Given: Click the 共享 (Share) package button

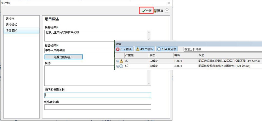Looking at the screenshot, I should (x=159, y=11).
